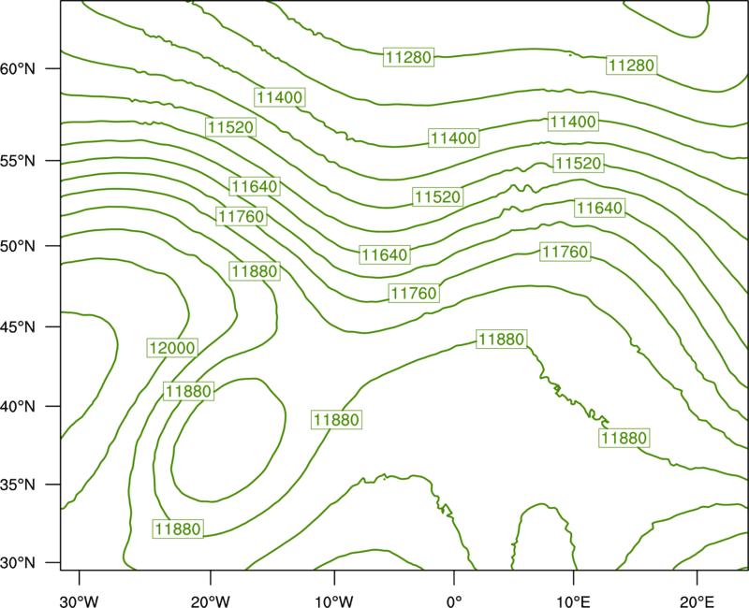
Task: Select the 30°W longitude axis label
Action: [x=79, y=601]
